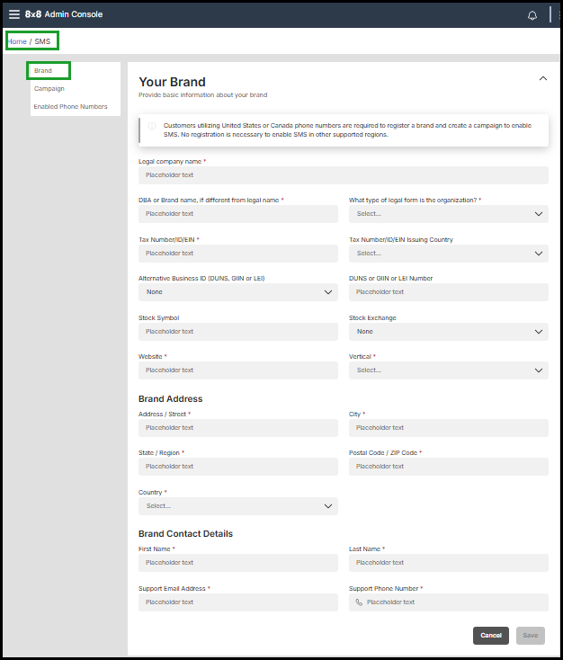Screen dimensions: 563x660
Task: Open the legal form type dropdown
Action: point(448,214)
